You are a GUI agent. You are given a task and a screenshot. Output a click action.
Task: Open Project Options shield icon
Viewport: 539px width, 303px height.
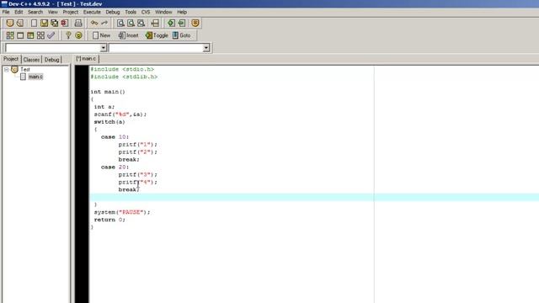(195, 23)
